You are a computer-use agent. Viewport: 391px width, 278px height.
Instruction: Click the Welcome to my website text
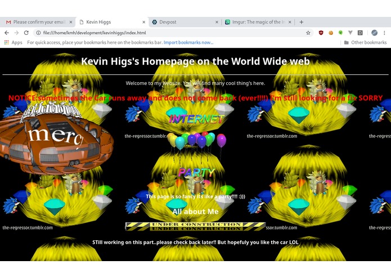(195, 83)
